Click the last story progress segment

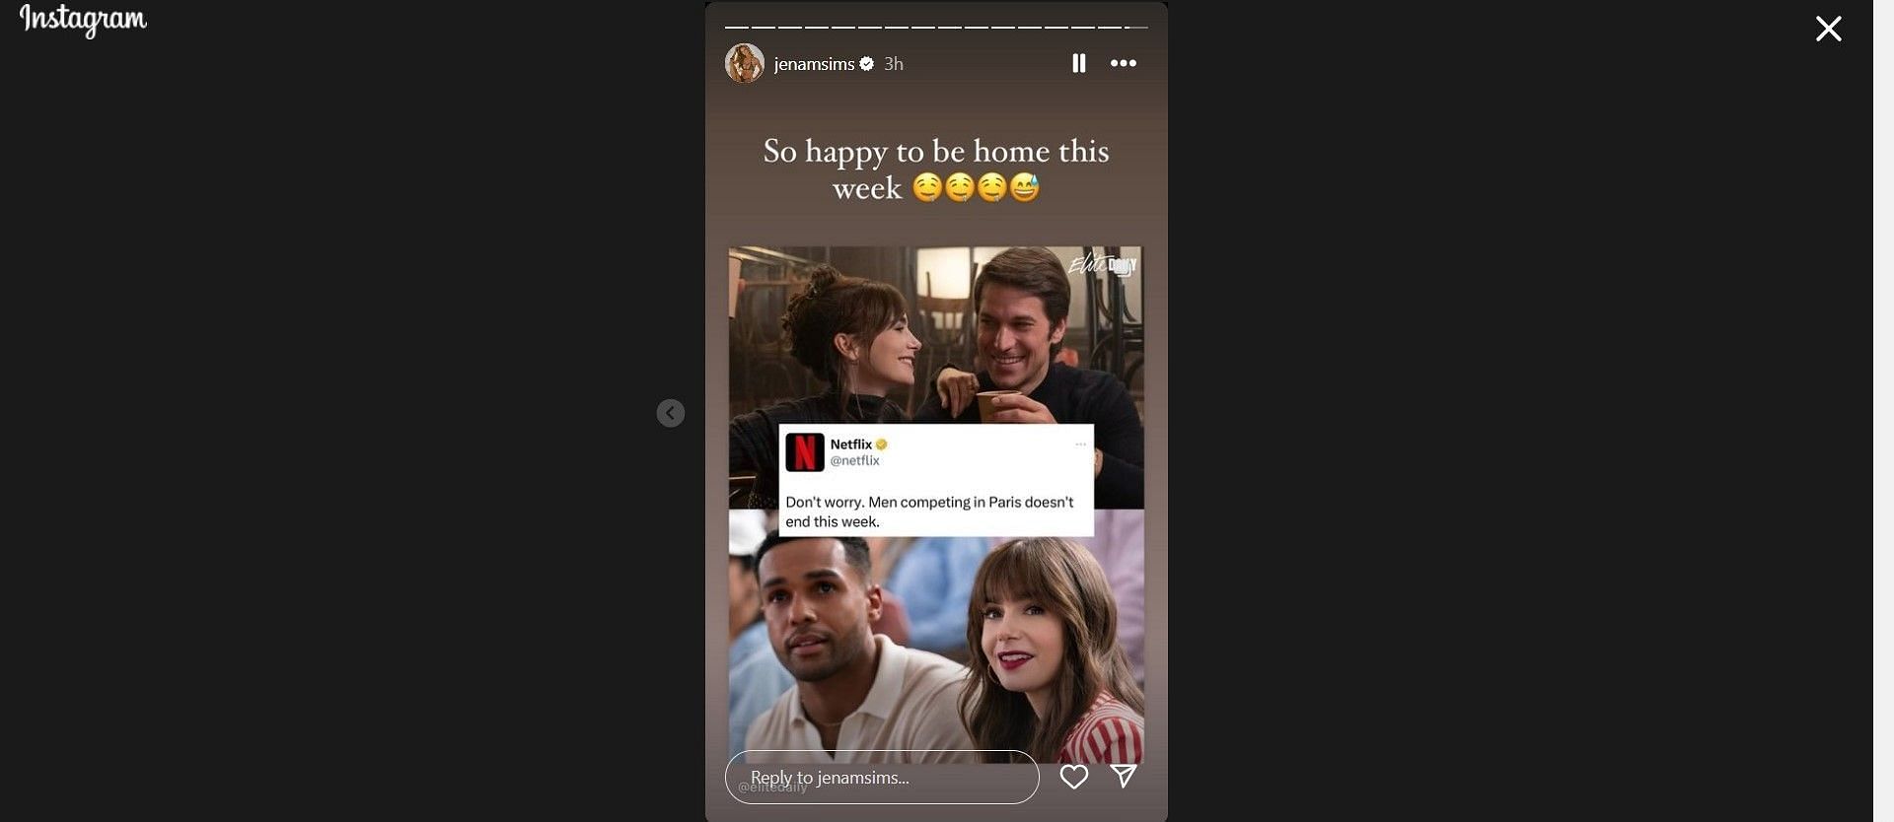coord(1136,27)
